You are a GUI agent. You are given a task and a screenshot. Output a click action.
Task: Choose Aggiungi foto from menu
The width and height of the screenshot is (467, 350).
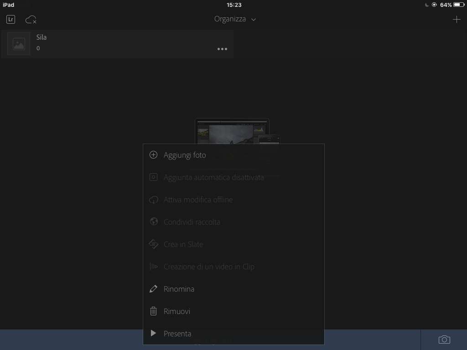tap(233, 155)
